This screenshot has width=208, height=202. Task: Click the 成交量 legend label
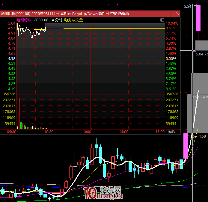(x=77, y=20)
